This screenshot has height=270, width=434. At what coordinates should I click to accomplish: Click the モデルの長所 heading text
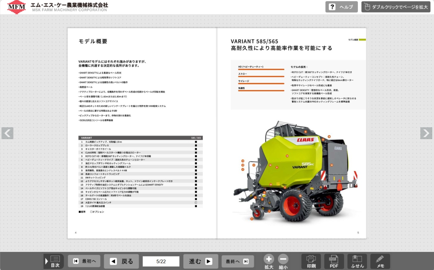tap(299, 67)
